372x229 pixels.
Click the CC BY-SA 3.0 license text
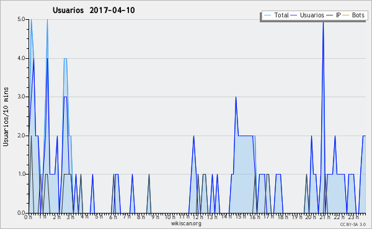tap(353, 224)
